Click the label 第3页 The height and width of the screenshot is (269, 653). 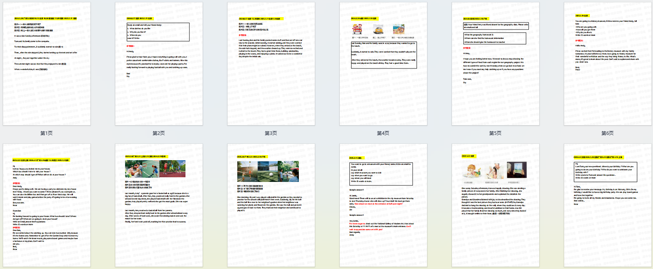pyautogui.click(x=271, y=133)
